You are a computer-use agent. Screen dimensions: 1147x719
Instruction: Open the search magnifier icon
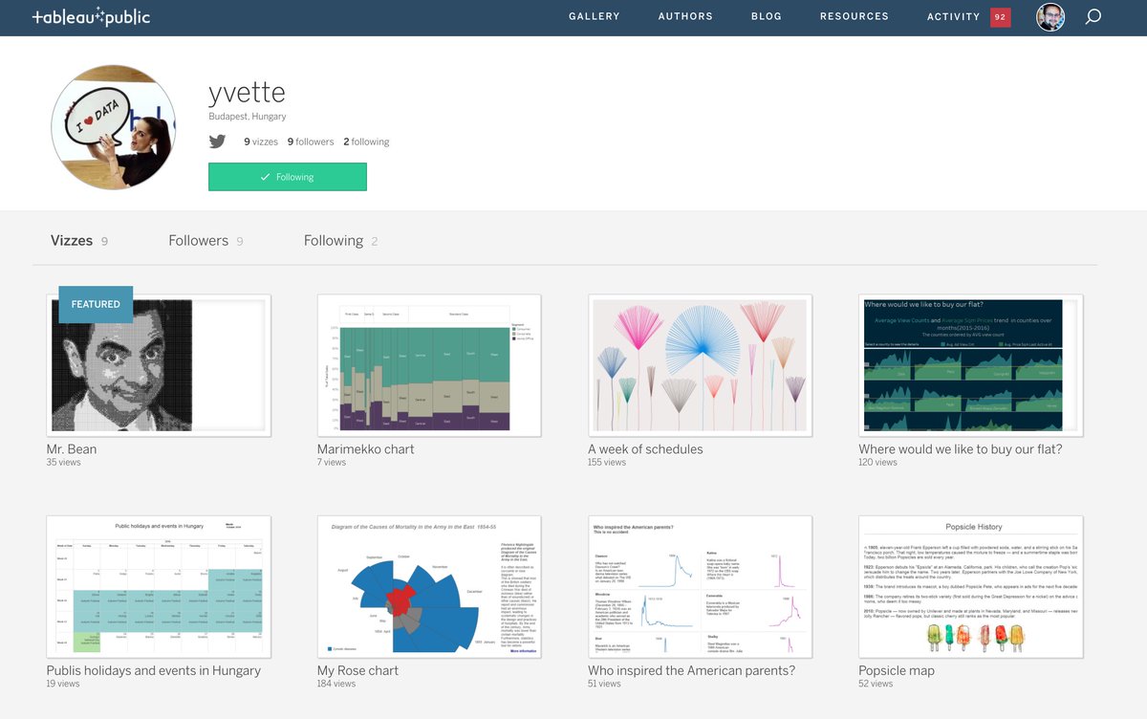click(1093, 17)
